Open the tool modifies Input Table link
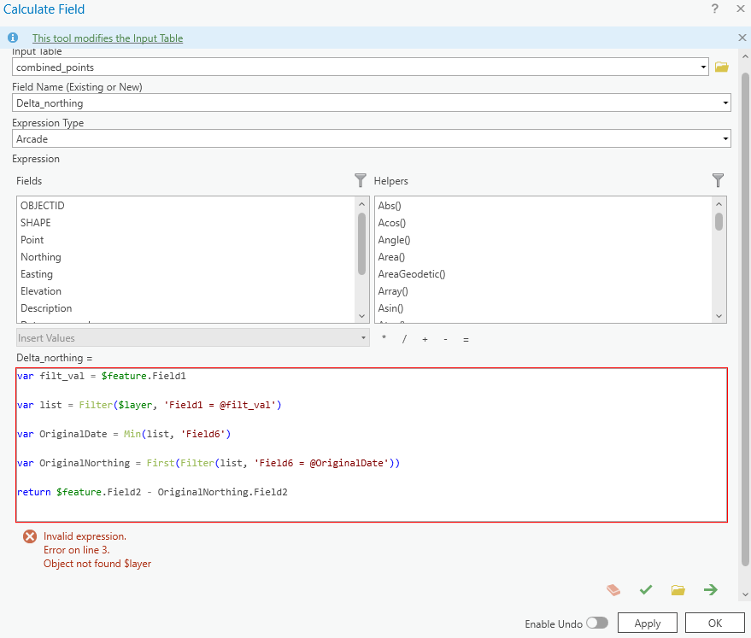The image size is (751, 638). (x=108, y=38)
